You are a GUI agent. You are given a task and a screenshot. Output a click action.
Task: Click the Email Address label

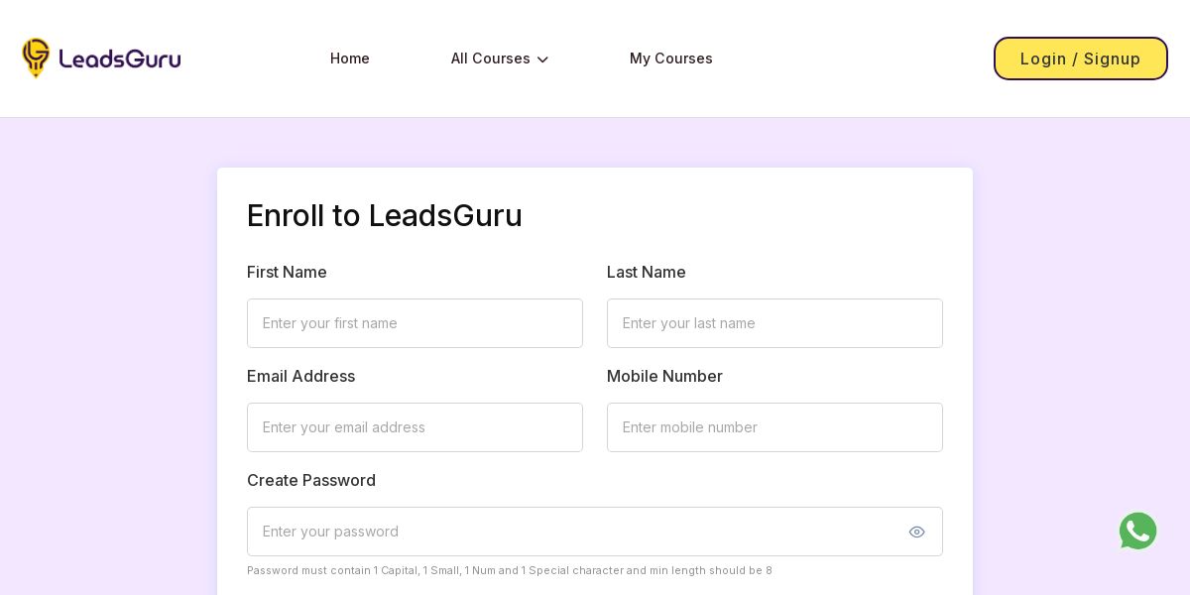coord(300,376)
